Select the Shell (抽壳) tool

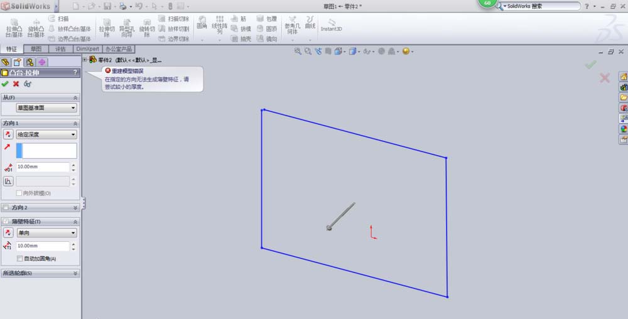point(241,39)
